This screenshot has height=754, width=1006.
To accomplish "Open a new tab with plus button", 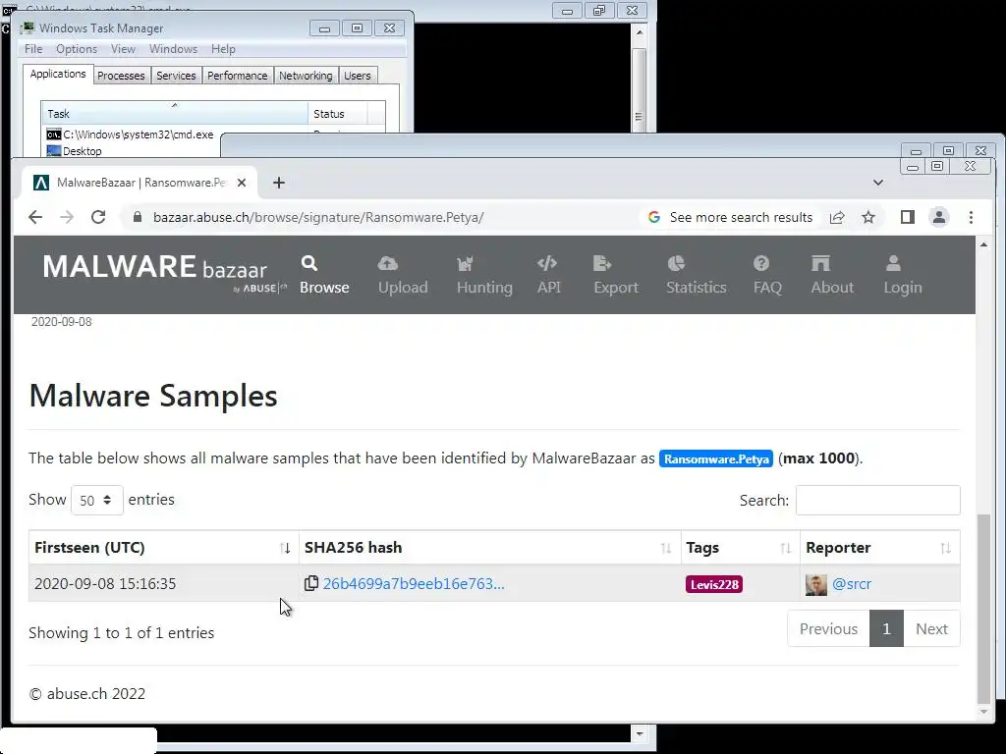I will (278, 183).
